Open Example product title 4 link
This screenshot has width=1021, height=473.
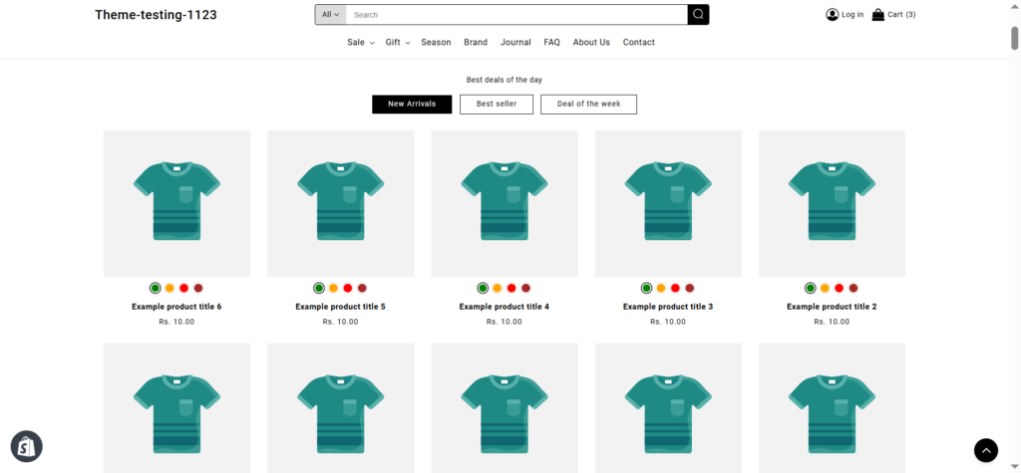[504, 307]
